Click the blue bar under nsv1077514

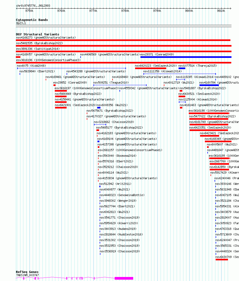[182, 68]
